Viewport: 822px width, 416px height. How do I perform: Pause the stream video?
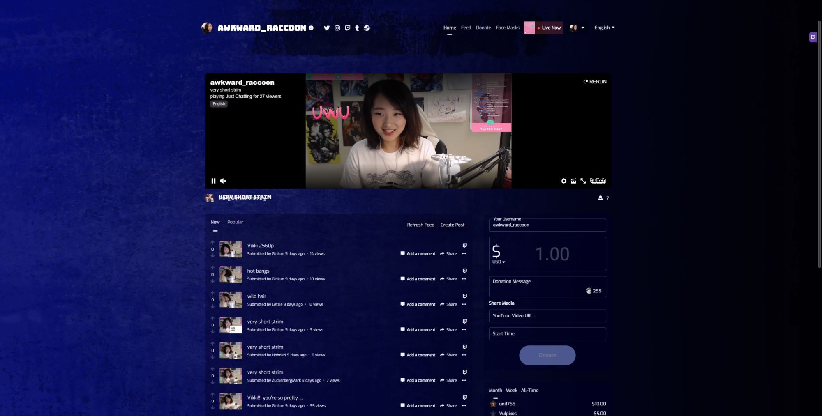pyautogui.click(x=213, y=181)
